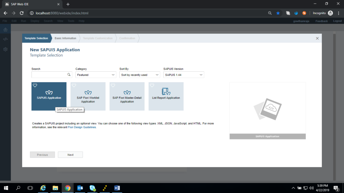Toggle favorite heart on SAPUI5 Application tile

[x=35, y=85]
